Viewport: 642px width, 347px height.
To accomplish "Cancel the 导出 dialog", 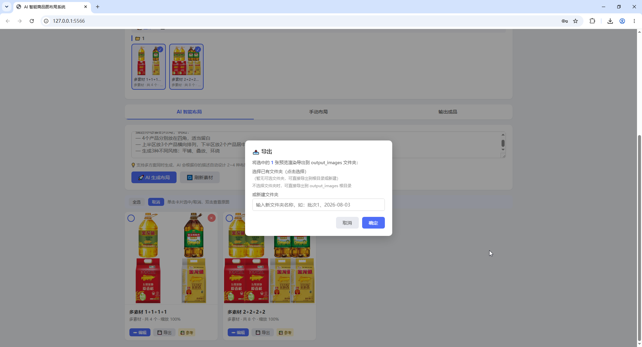I will (x=347, y=223).
